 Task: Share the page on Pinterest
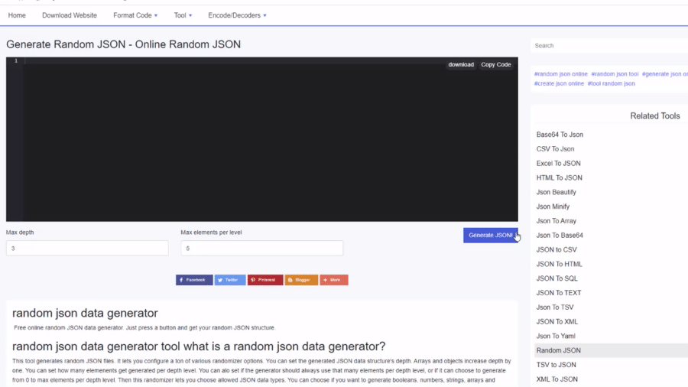pos(264,280)
